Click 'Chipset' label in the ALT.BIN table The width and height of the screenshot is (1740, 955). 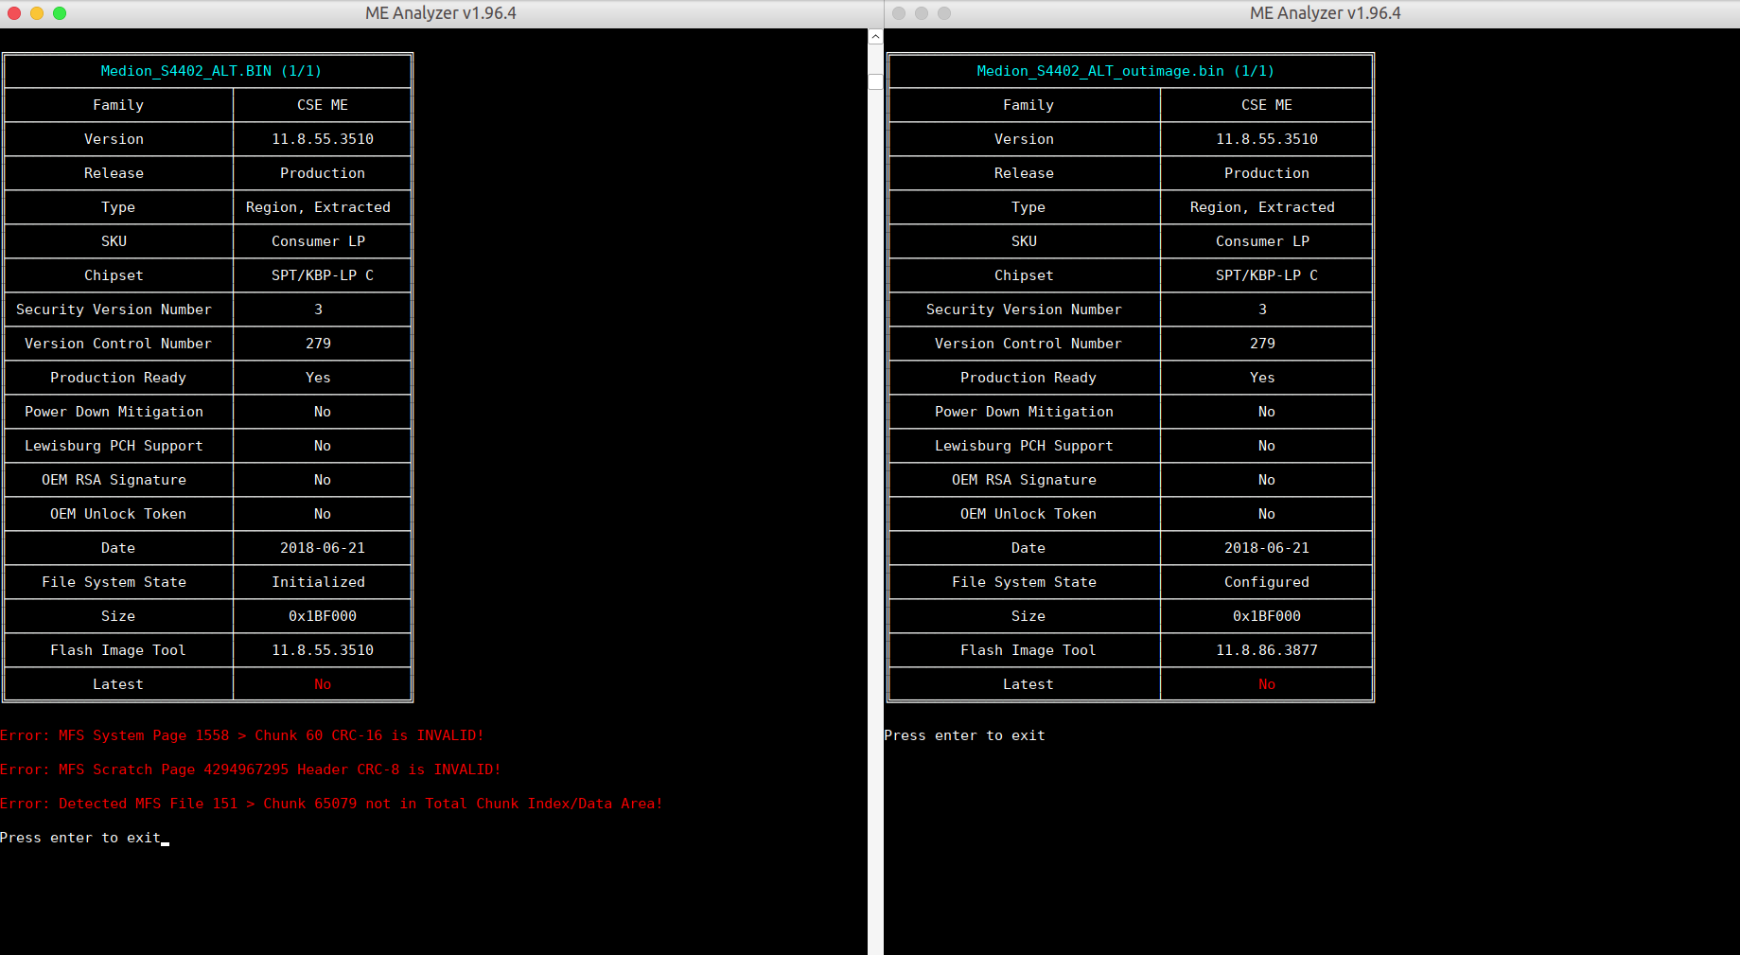click(114, 275)
